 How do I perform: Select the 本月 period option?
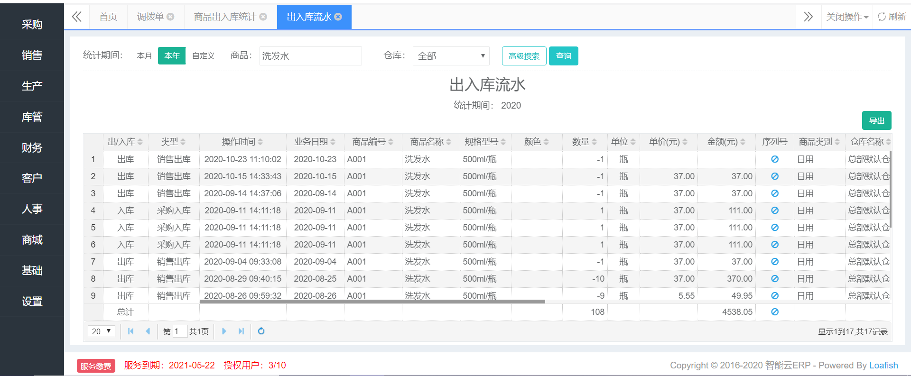[x=144, y=55]
